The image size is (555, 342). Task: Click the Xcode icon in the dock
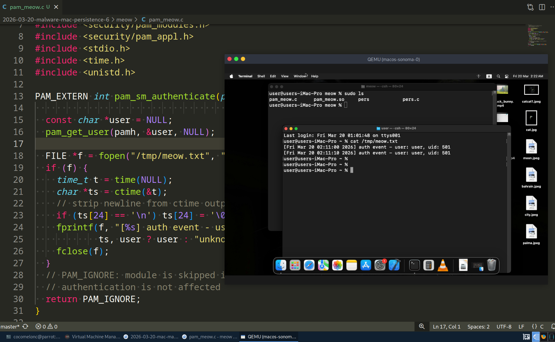click(394, 265)
